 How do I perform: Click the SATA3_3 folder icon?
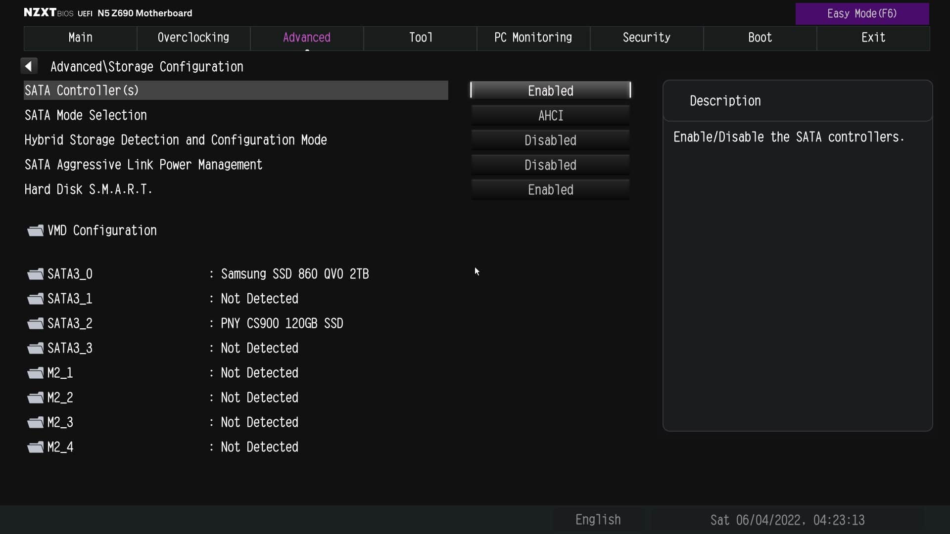[36, 348]
